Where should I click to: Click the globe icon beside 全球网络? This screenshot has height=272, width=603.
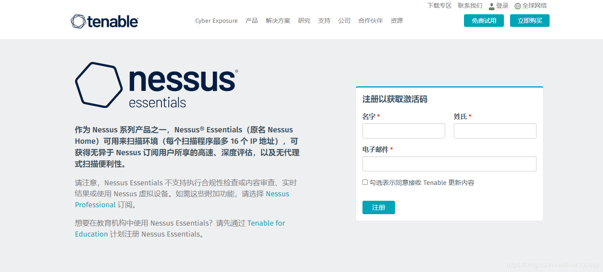pos(518,6)
